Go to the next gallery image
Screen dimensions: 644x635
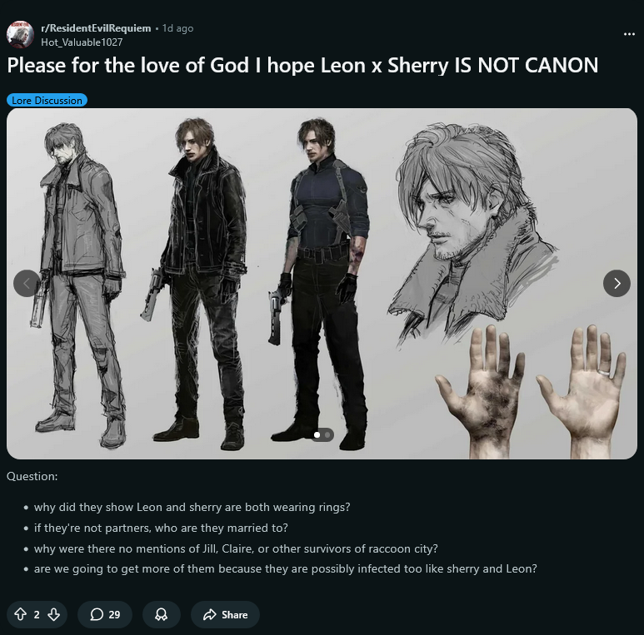[x=617, y=283]
